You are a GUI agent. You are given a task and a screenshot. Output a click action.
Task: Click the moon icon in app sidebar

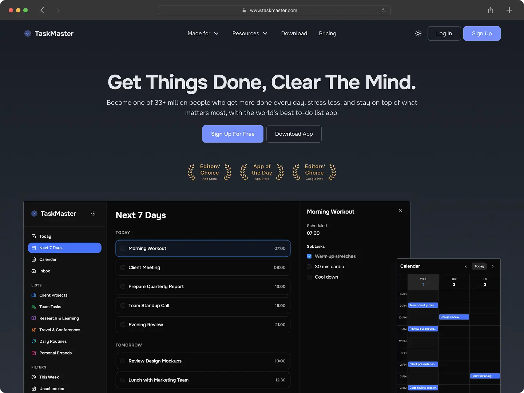94,214
